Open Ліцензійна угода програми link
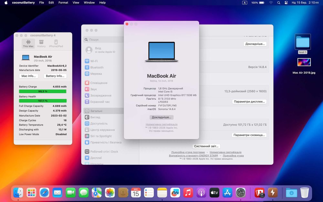Screen dimensions: 323x202 pyautogui.click(x=188, y=152)
